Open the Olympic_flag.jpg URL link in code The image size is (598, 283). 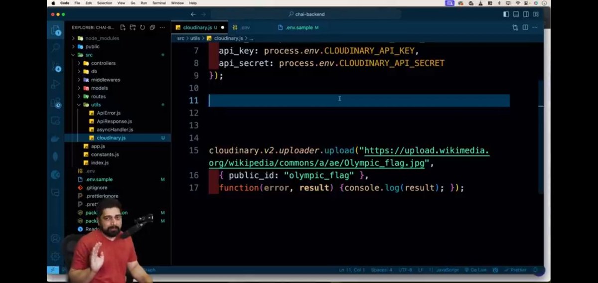349,156
